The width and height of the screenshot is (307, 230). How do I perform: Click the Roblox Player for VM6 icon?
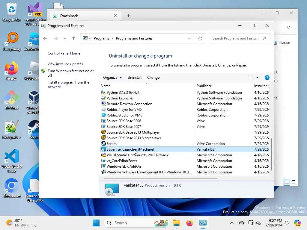tap(103, 109)
